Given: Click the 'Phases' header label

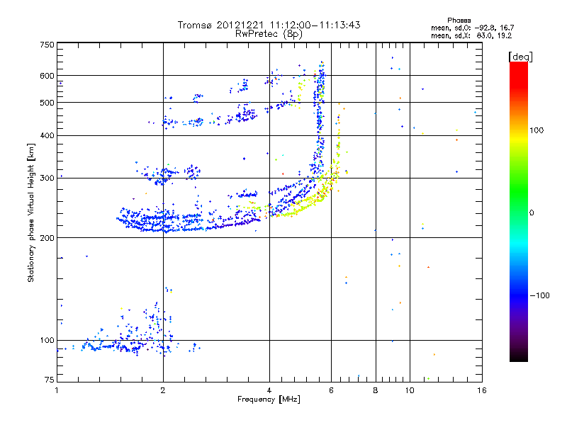Looking at the screenshot, I should pyautogui.click(x=459, y=21).
